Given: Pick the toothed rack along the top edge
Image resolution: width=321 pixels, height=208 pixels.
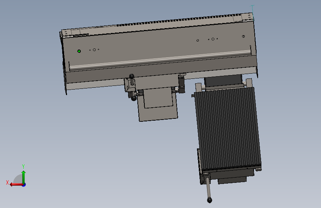Looking at the screenshot, I should (179, 20).
